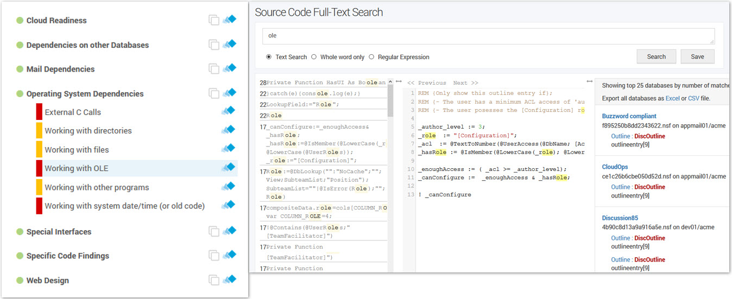Click copy icon for Dependencies on other Databases
Viewport: 732px width, 299px height.
pos(213,44)
